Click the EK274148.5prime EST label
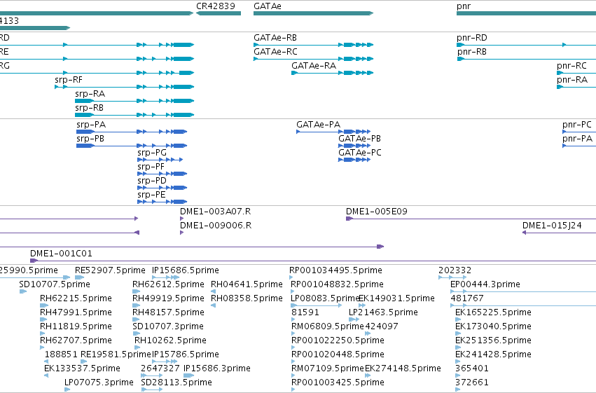The width and height of the screenshot is (596, 393). tap(403, 369)
